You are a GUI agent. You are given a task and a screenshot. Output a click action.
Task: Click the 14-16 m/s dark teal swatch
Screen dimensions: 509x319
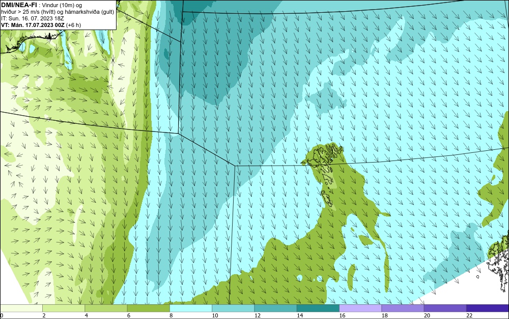coord(318,308)
